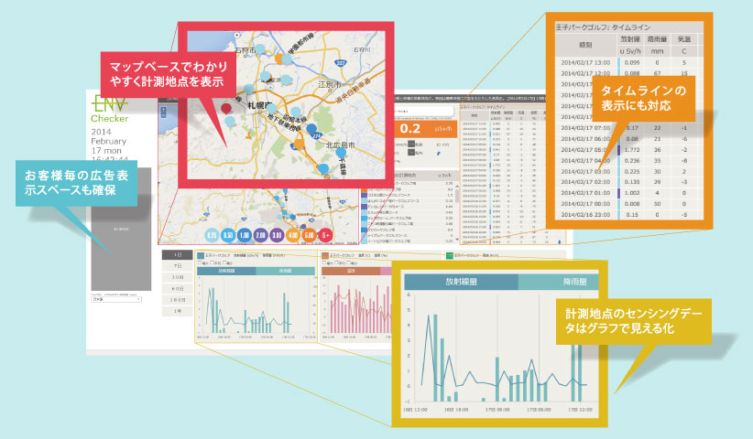Click station list down arrow

click(x=456, y=239)
